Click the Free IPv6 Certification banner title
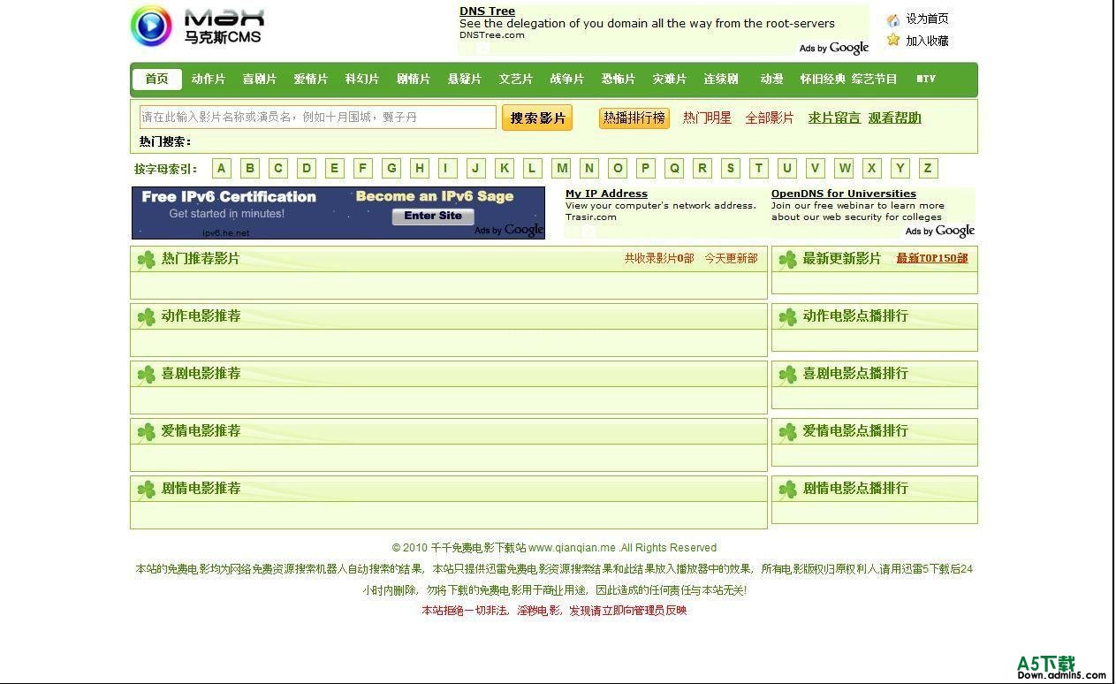 229,197
